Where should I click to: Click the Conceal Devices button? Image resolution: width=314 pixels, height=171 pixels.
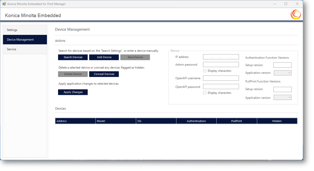[104, 74]
